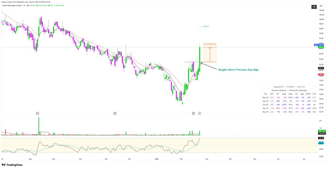Click the '+237%' QoQ cell

284,104
